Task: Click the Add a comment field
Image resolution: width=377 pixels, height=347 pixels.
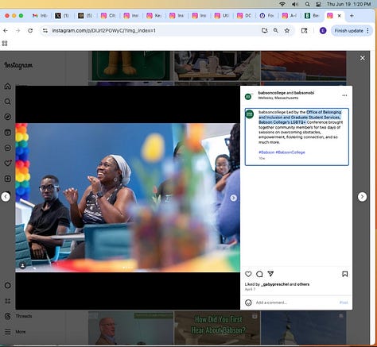Action: coord(296,303)
